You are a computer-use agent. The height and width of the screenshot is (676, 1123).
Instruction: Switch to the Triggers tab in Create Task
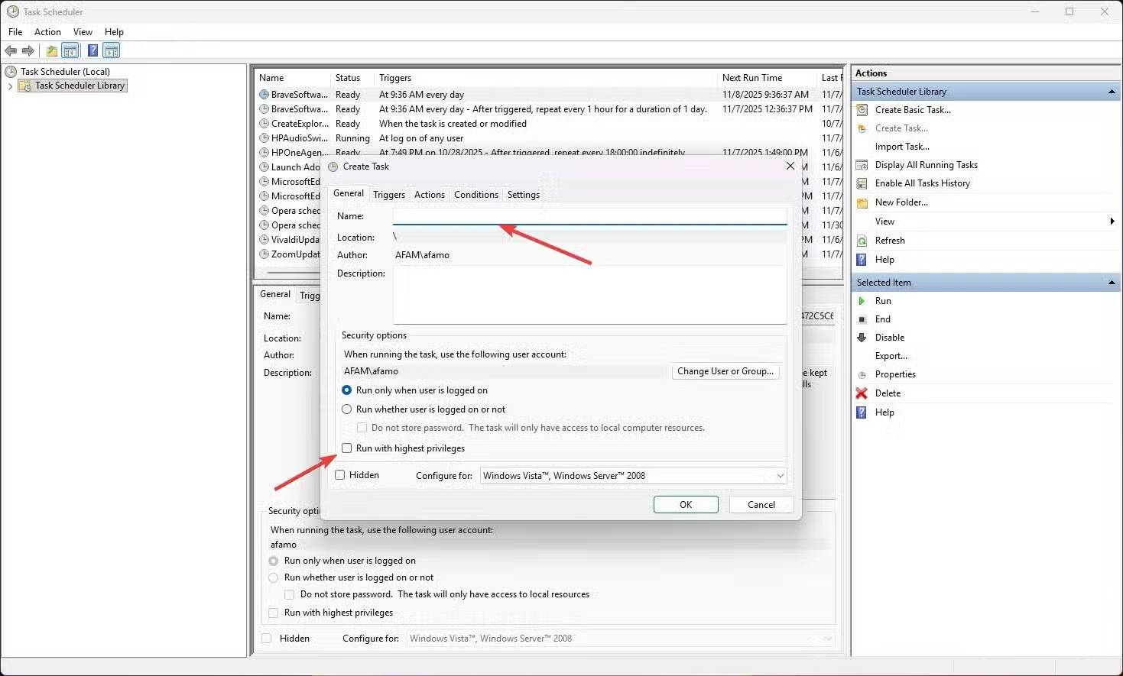click(389, 195)
